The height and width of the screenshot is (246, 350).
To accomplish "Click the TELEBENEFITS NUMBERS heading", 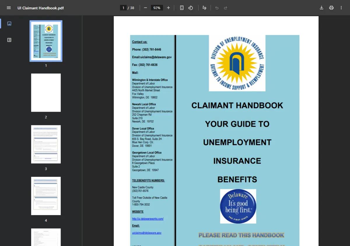I will click(148, 181).
